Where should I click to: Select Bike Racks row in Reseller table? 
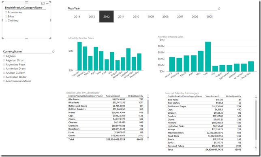(106, 103)
